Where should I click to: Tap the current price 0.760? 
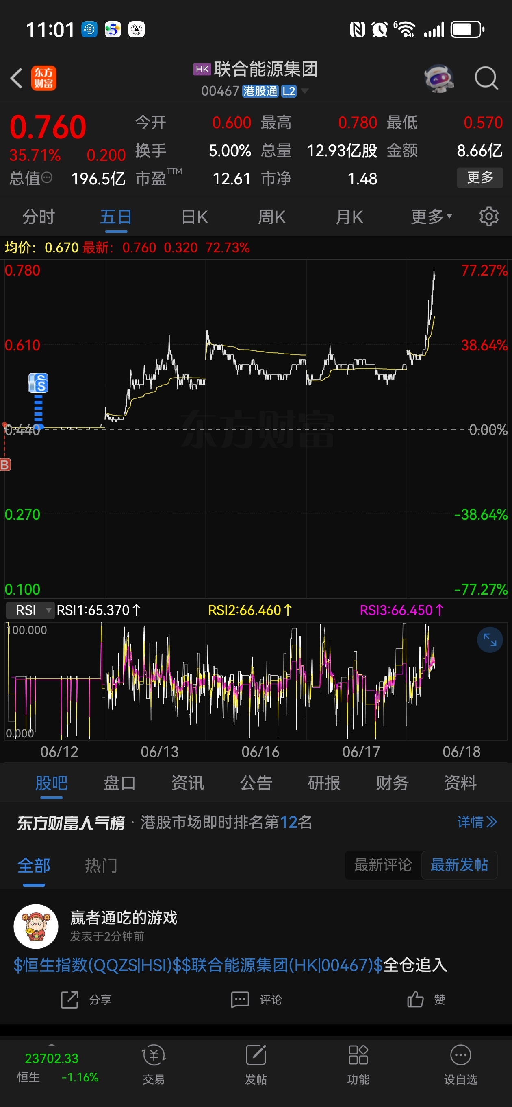coord(48,127)
